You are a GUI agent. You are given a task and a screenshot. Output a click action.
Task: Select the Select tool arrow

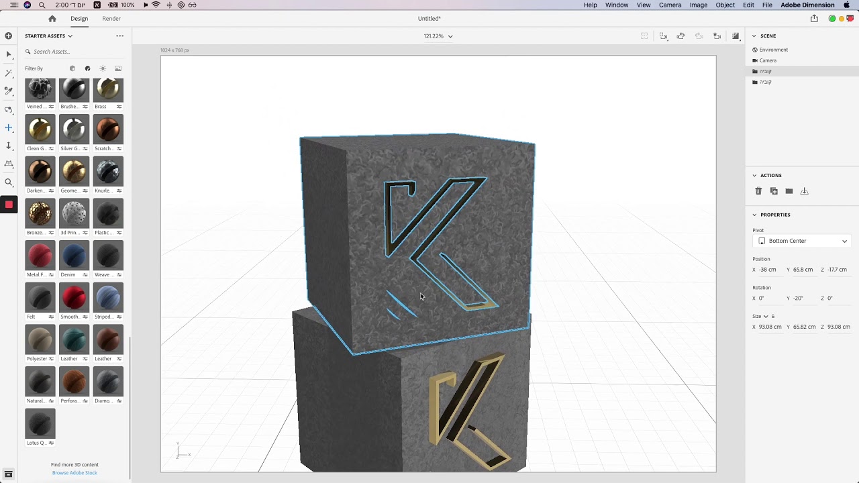9,54
